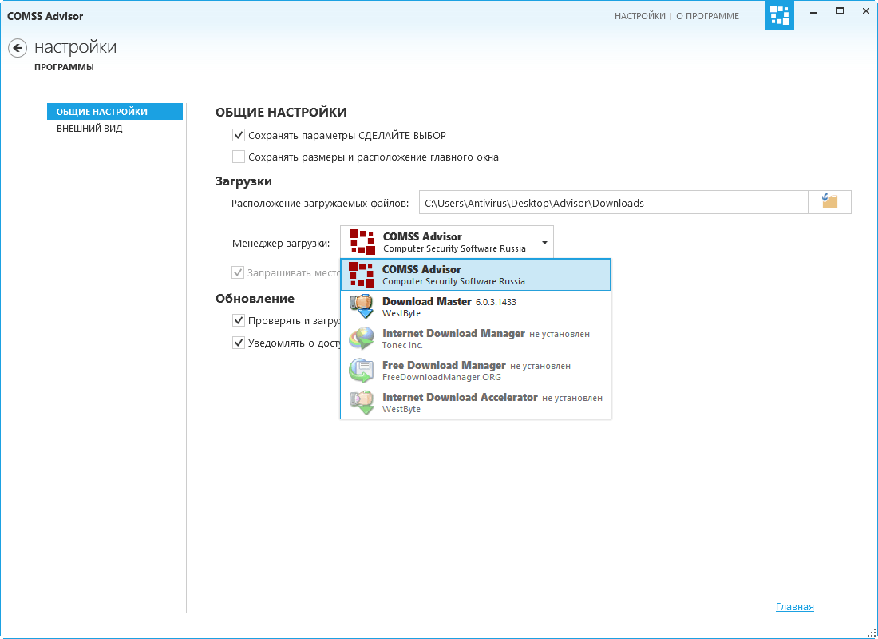Screen dimensions: 878x639
Task: Click the download location path field
Action: (x=614, y=202)
